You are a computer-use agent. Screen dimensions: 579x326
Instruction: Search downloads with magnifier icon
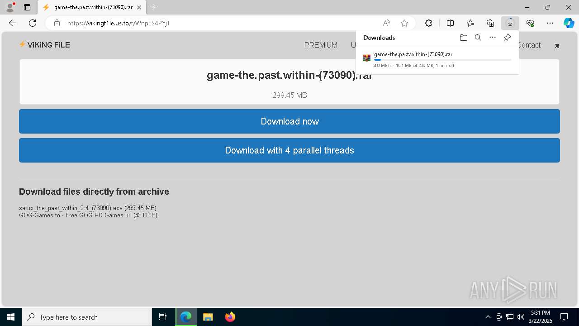pos(478,38)
